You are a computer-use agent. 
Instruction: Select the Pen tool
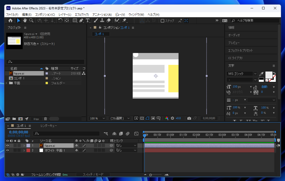point(81,21)
